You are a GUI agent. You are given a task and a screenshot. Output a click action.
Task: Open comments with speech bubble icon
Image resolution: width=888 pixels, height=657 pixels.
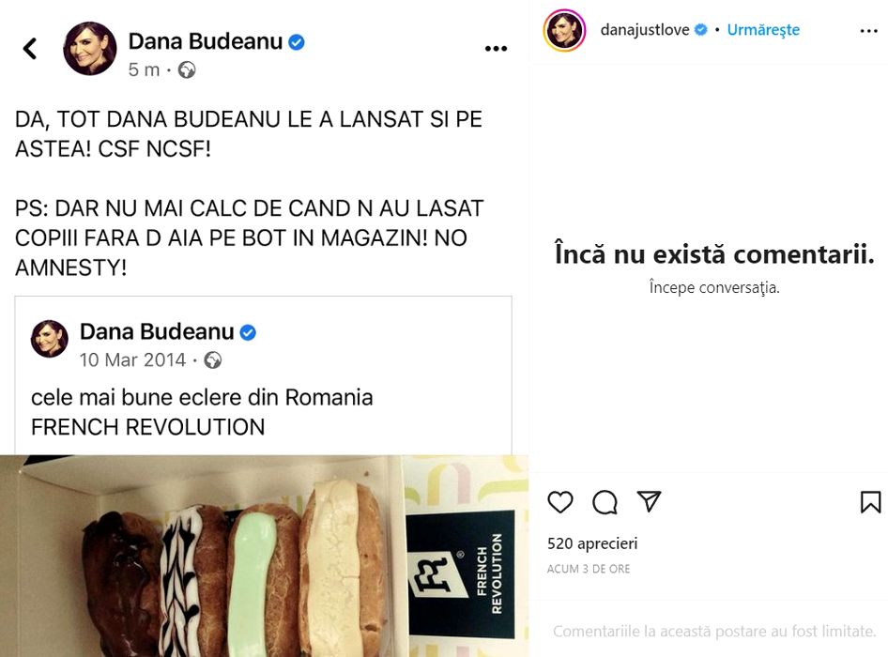click(x=605, y=502)
